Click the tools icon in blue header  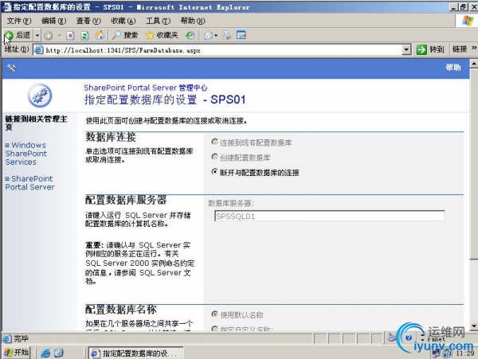[12, 68]
